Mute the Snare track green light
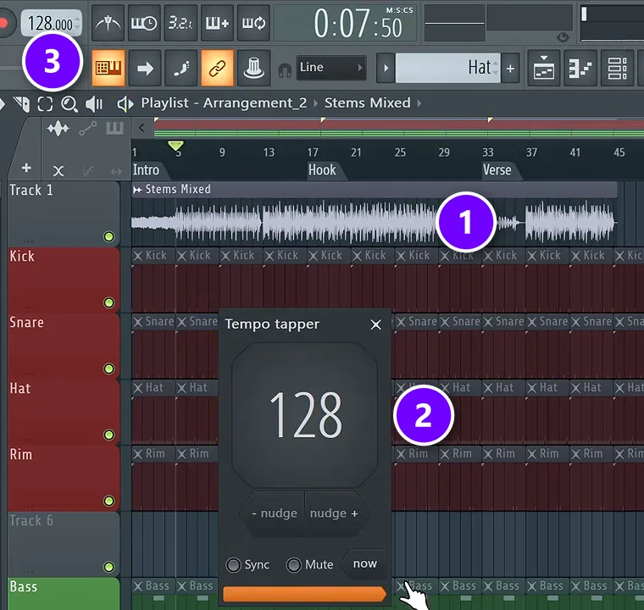644x610 pixels. point(108,369)
